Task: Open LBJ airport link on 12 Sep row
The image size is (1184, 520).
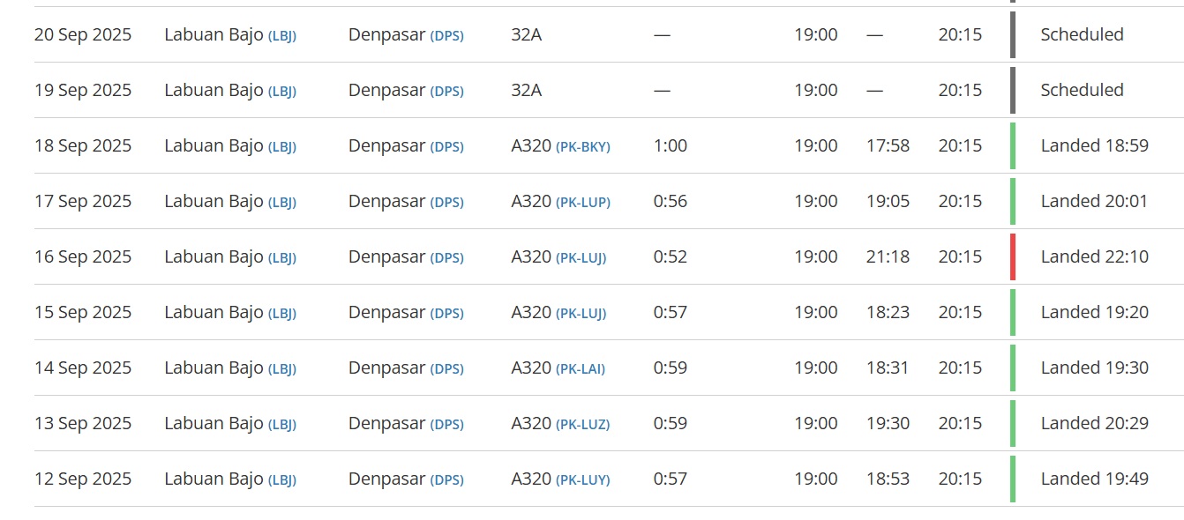Action: point(282,480)
